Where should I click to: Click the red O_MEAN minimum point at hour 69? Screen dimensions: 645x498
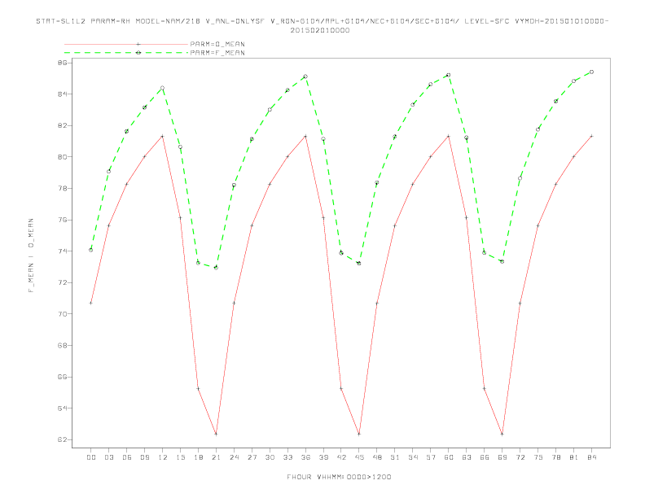(x=502, y=434)
